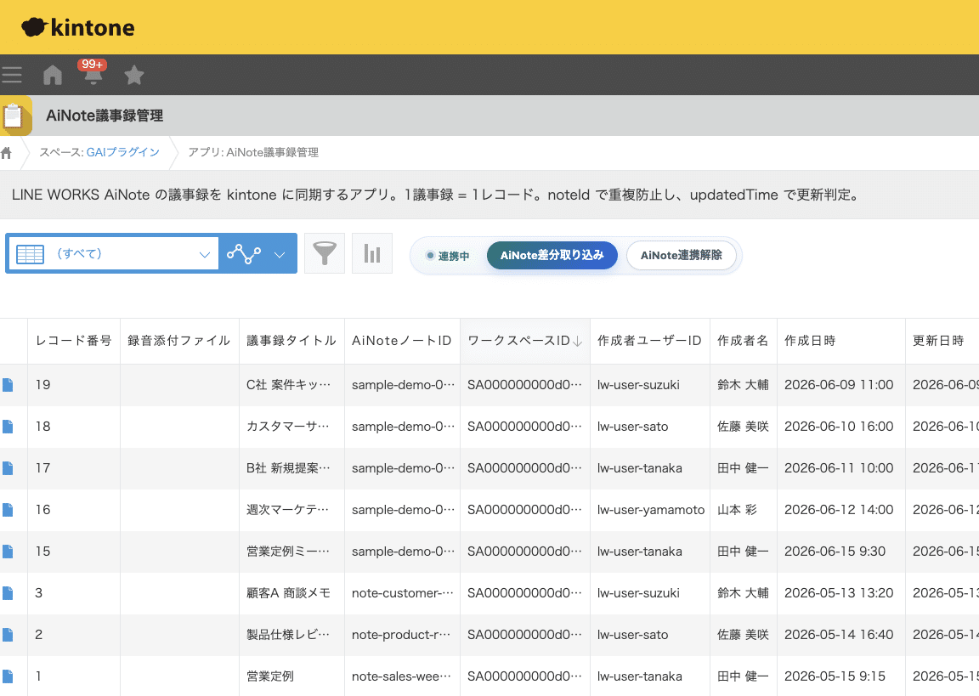Open record 18 detail icon

coord(8,427)
